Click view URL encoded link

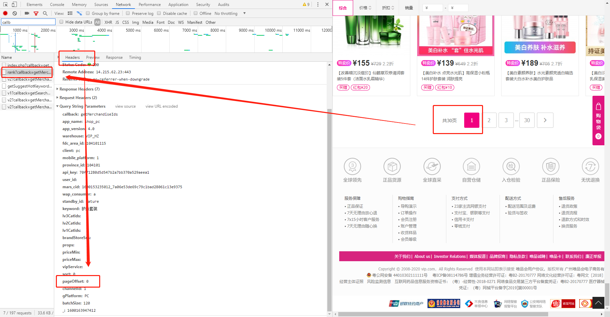point(162,106)
